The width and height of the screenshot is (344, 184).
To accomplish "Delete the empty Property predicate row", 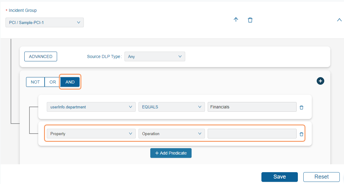I will pos(301,134).
